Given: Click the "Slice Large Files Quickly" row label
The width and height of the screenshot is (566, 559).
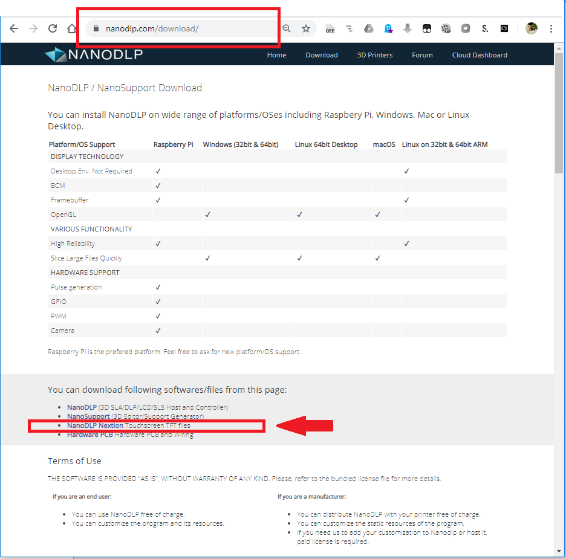Looking at the screenshot, I should click(86, 258).
